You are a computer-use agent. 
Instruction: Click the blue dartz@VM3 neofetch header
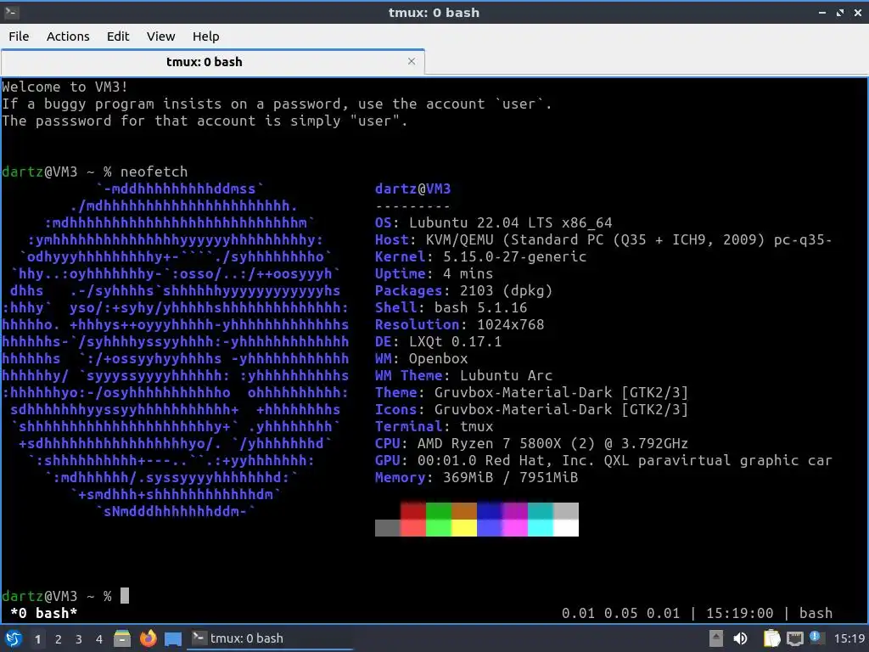[413, 189]
